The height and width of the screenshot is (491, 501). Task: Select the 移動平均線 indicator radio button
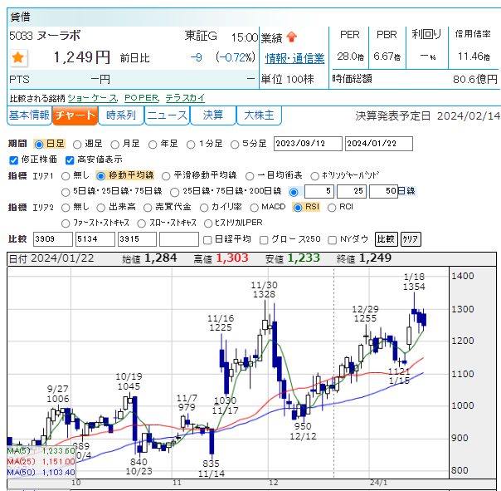[x=100, y=176]
